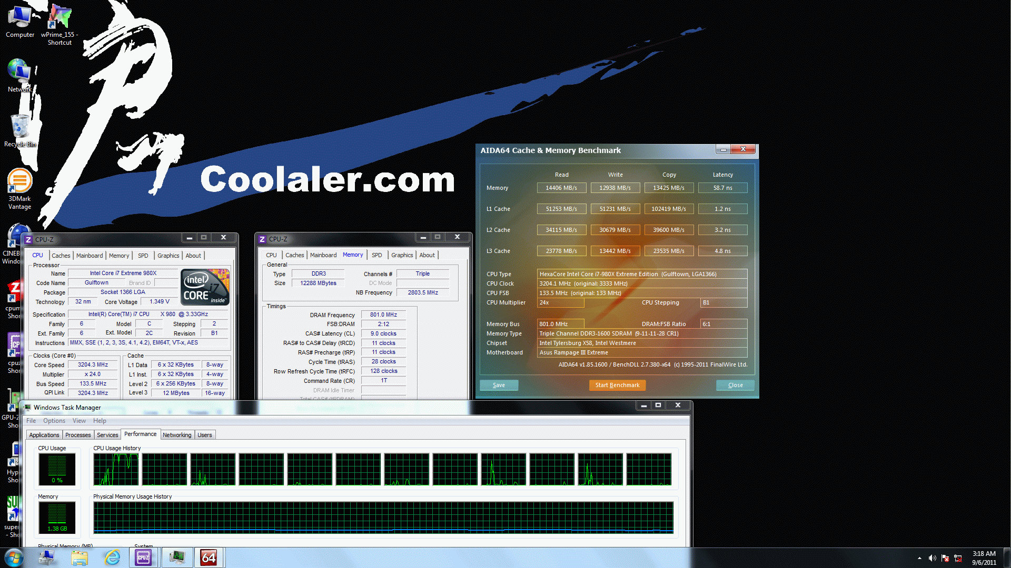1011x568 pixels.
Task: Open SPD tab in left CPU-Z window
Action: [143, 256]
